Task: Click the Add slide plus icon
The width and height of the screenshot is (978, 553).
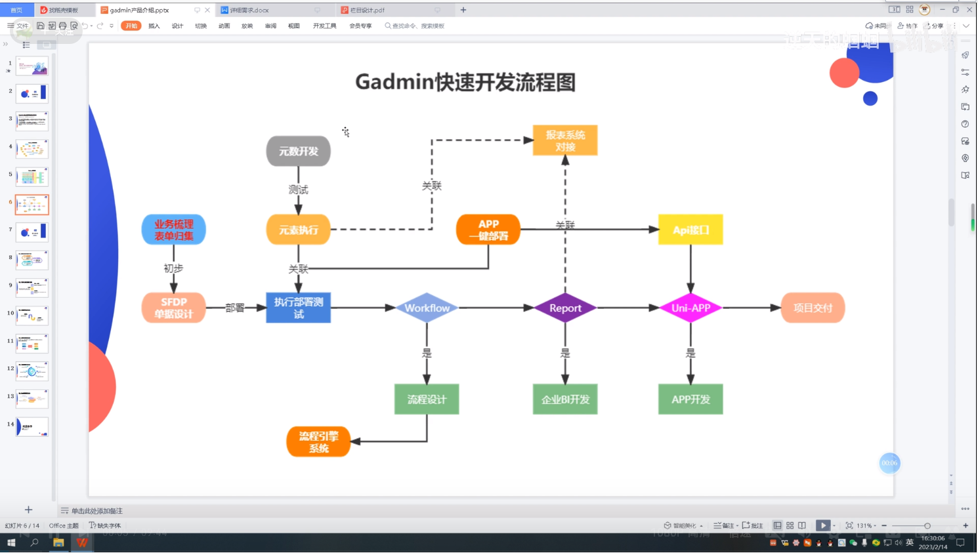Action: click(28, 510)
